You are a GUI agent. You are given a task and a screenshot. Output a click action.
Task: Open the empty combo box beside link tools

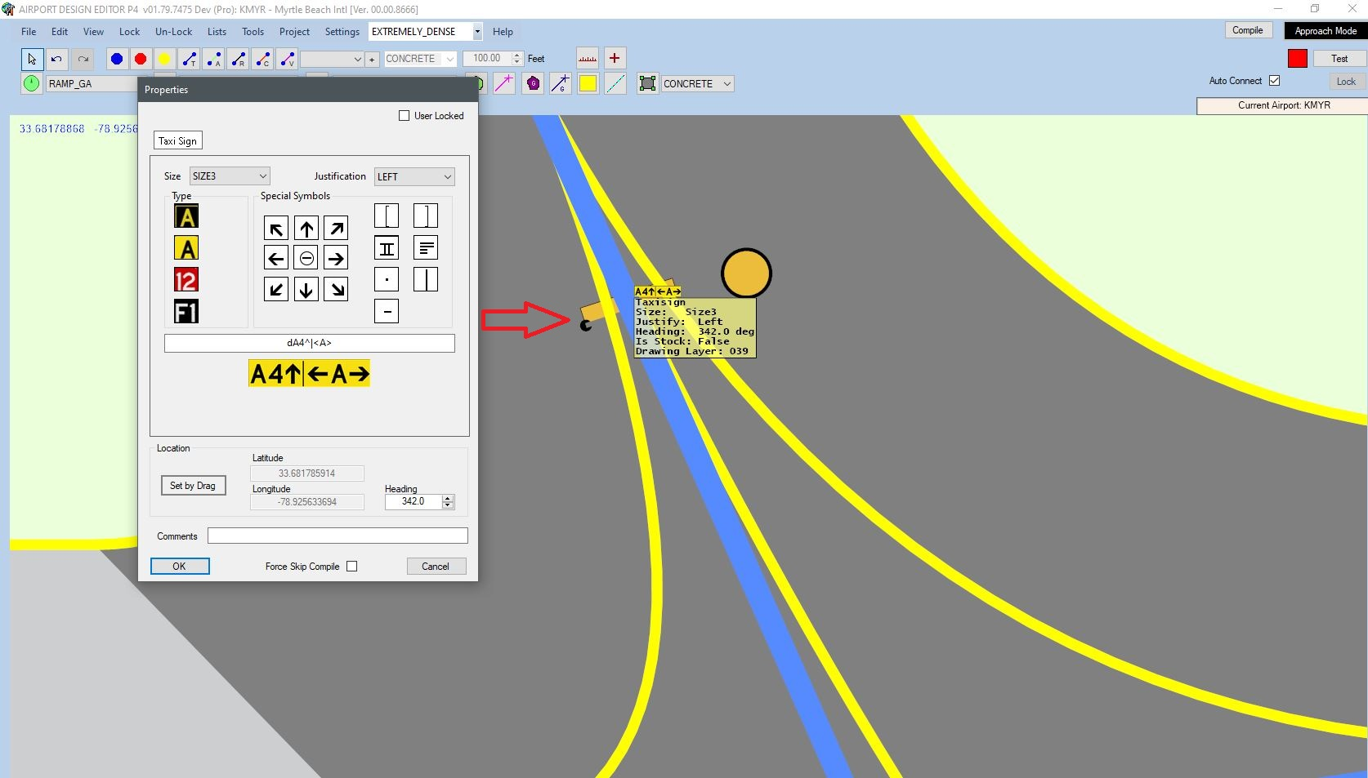coord(332,59)
